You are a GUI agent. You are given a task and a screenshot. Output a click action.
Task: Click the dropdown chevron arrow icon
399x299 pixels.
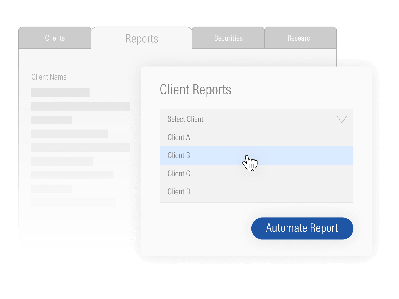click(x=342, y=119)
